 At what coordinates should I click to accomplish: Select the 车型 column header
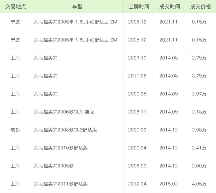77,7
